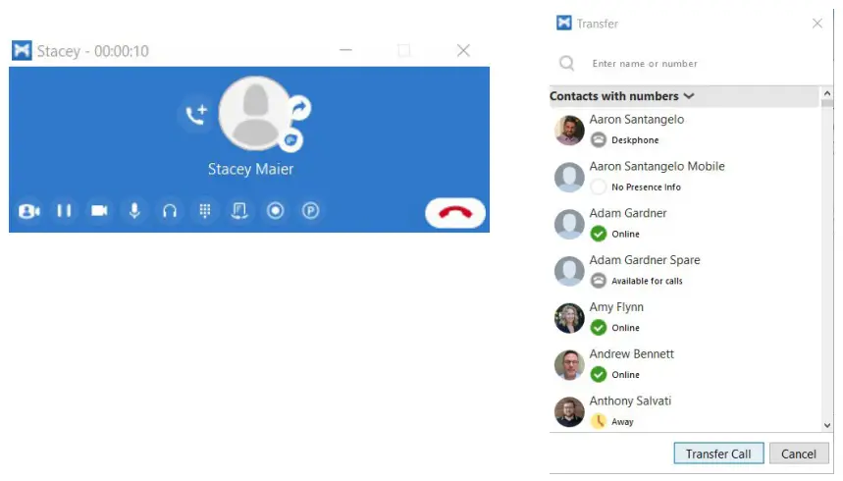
Task: Click Andrew Bennett's Online status icon
Action: (x=599, y=374)
